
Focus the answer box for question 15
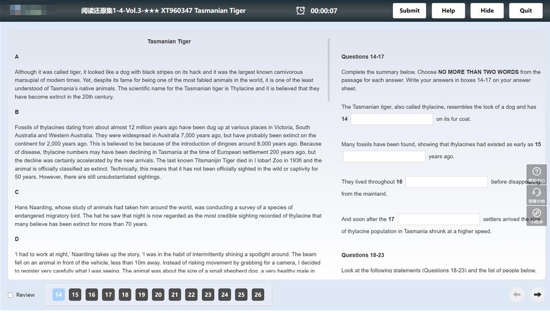(384, 157)
